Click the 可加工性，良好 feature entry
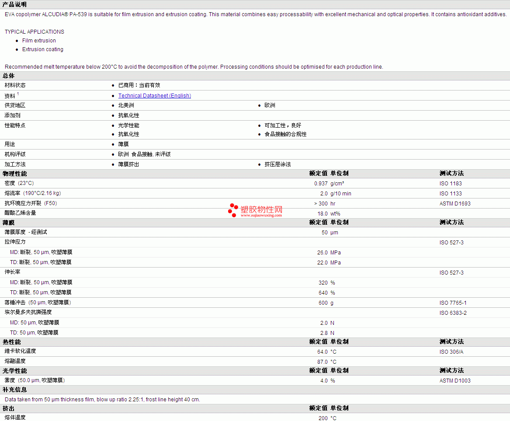 click(283, 125)
